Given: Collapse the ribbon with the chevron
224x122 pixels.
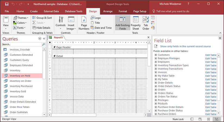Looking at the screenshot, I should click(220, 33).
